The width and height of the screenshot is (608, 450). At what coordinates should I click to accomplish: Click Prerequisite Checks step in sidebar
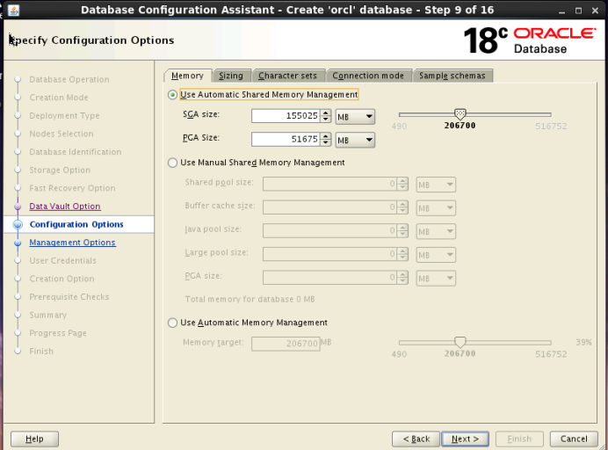point(69,297)
